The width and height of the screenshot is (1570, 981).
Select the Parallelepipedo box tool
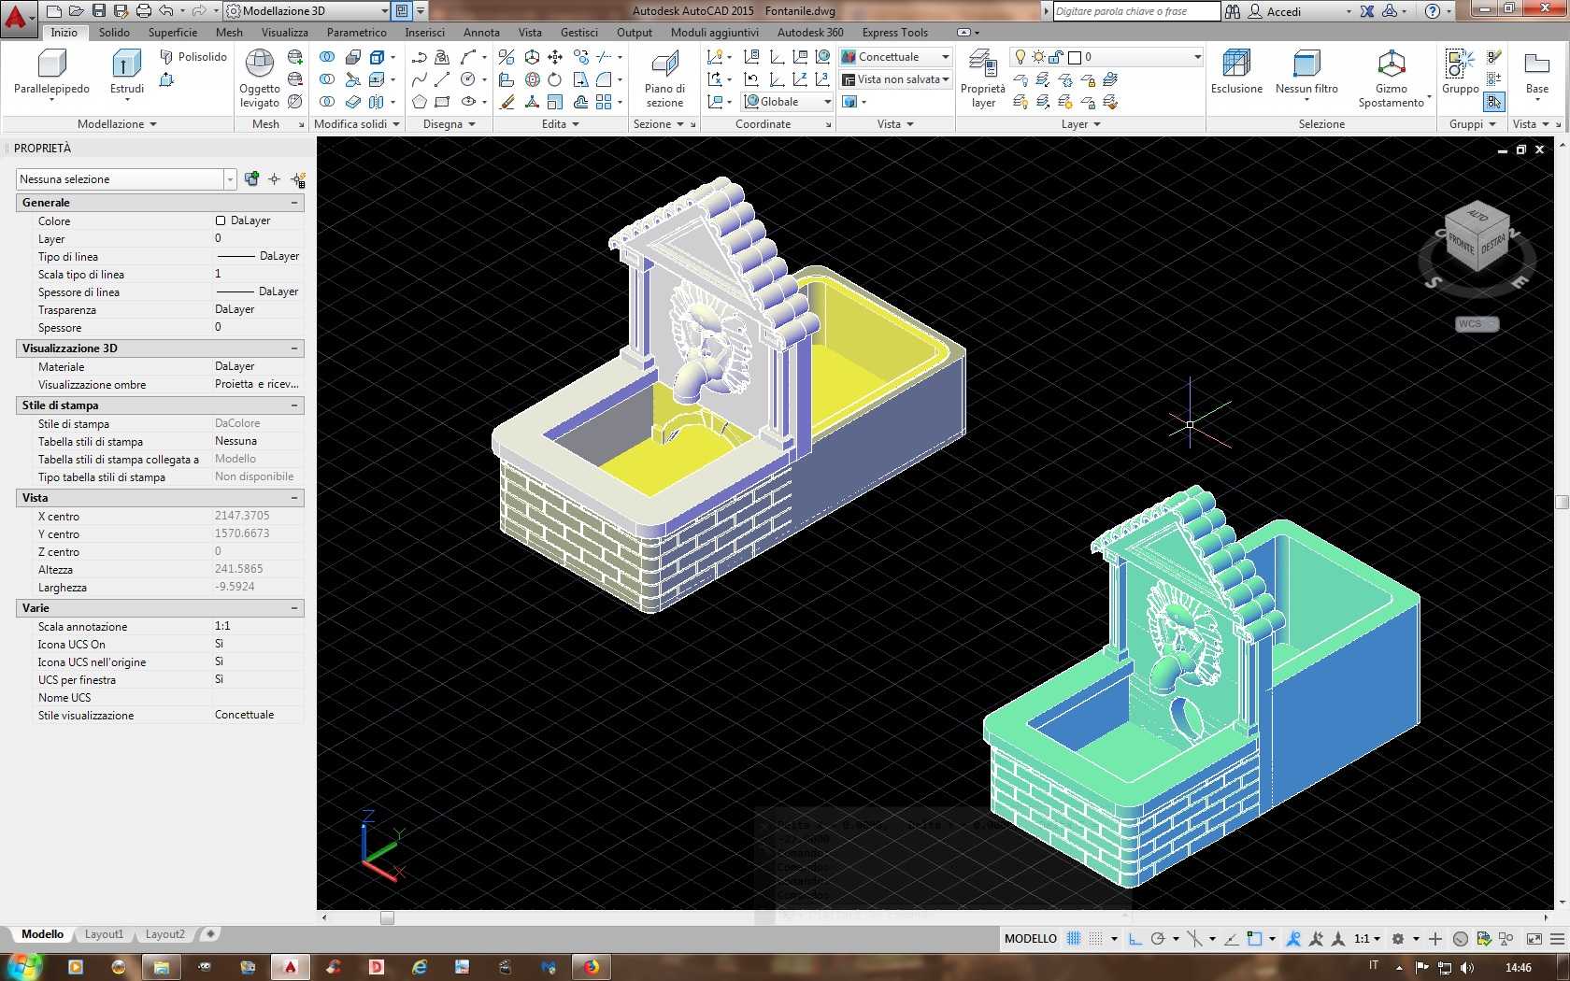point(51,72)
